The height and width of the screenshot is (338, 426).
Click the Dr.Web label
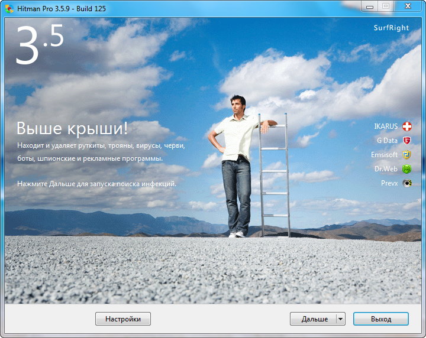pos(386,169)
